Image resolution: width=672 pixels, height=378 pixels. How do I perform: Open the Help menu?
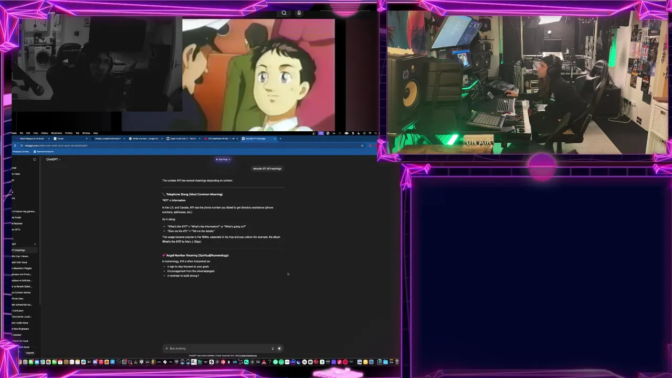[x=96, y=133]
